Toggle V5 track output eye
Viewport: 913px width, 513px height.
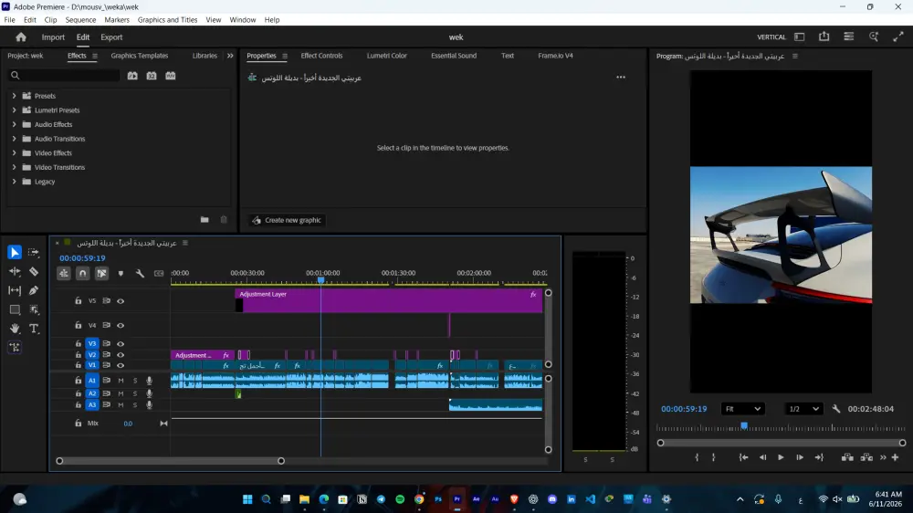coord(121,301)
